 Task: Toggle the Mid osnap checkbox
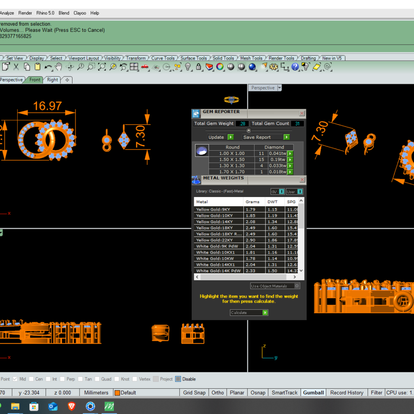15,379
